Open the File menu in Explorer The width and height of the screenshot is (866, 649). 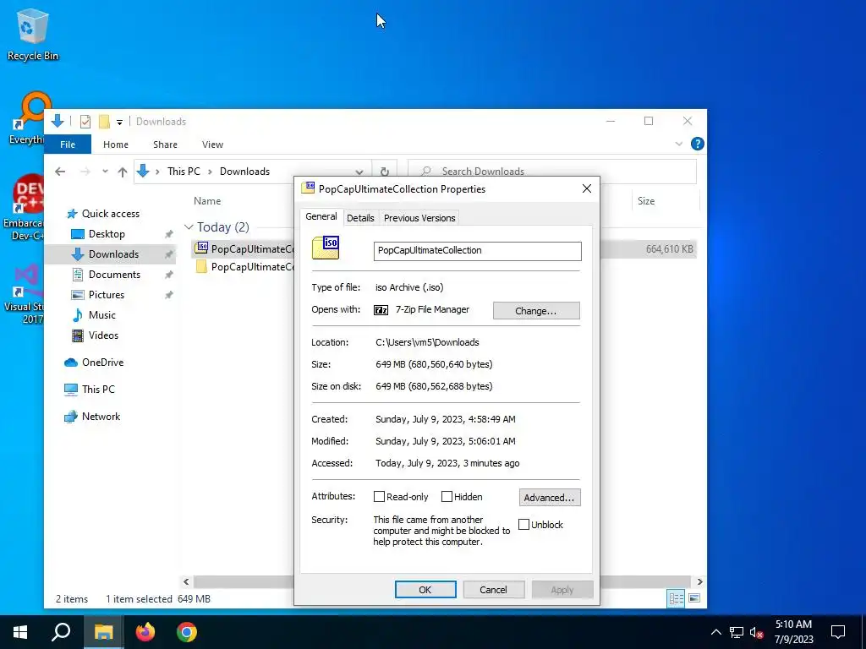click(68, 145)
